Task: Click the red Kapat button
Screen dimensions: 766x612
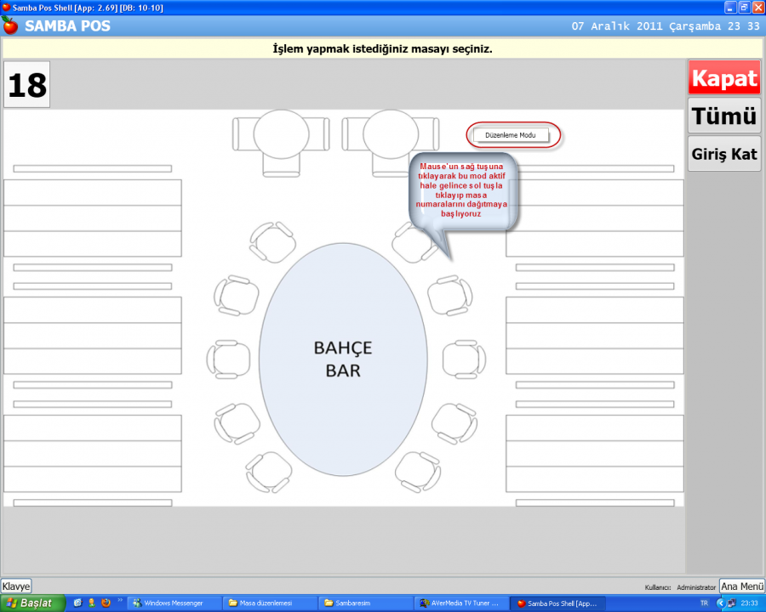Action: pos(724,77)
